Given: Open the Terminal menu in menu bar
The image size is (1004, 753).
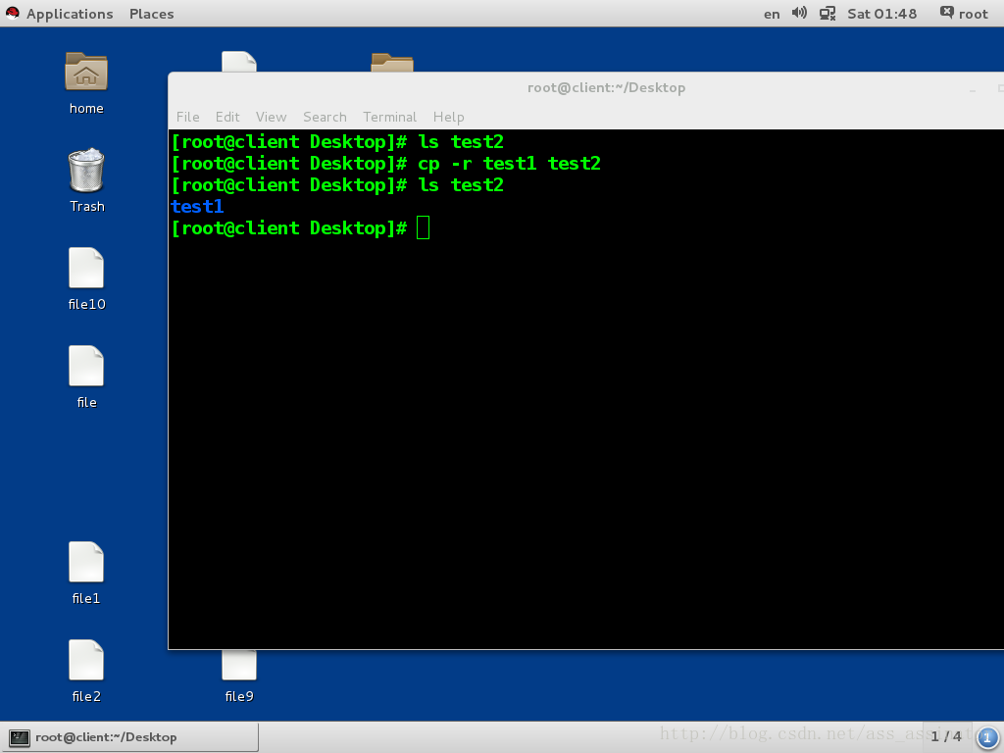Looking at the screenshot, I should click(389, 117).
